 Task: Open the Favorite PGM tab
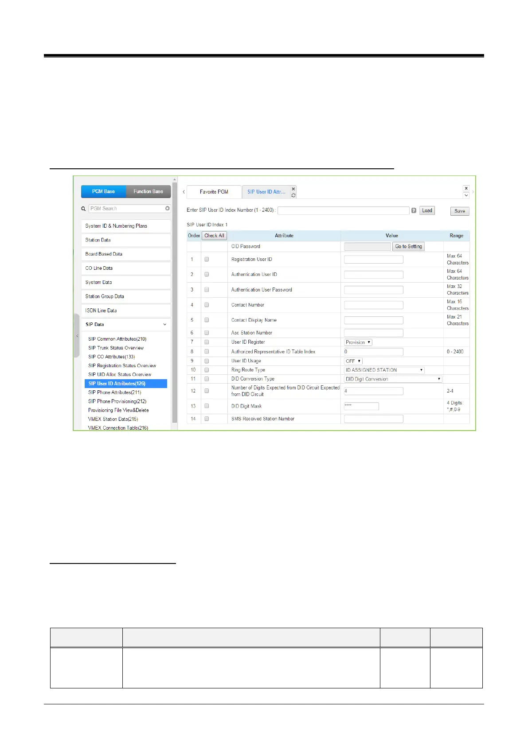[214, 192]
